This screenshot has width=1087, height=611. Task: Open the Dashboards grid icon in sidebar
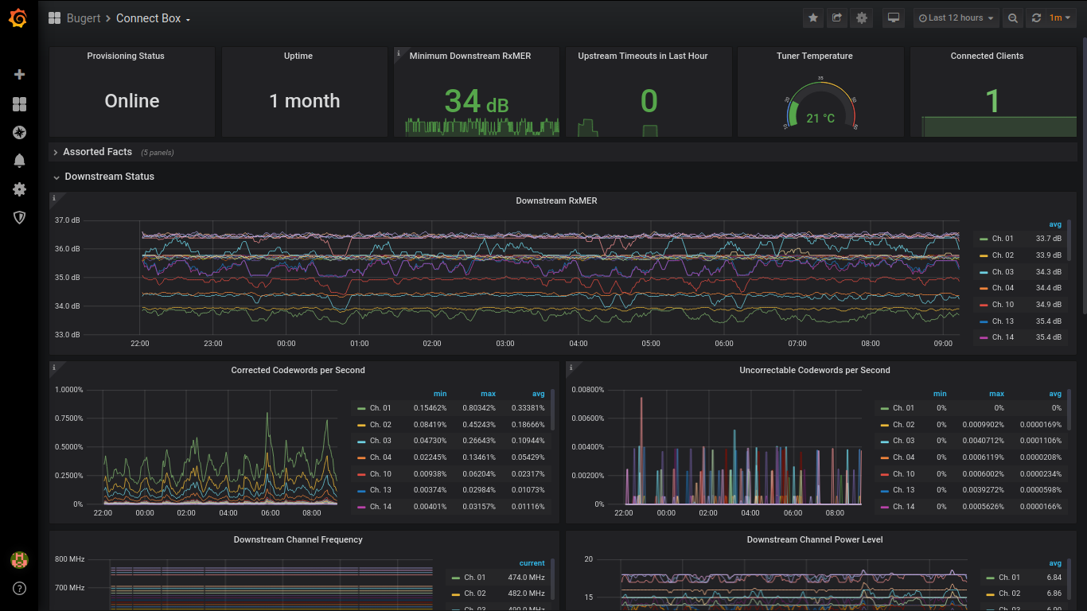[19, 104]
